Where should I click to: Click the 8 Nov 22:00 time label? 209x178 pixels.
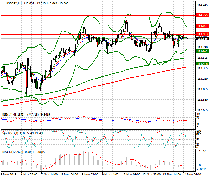(x=90, y=175)
